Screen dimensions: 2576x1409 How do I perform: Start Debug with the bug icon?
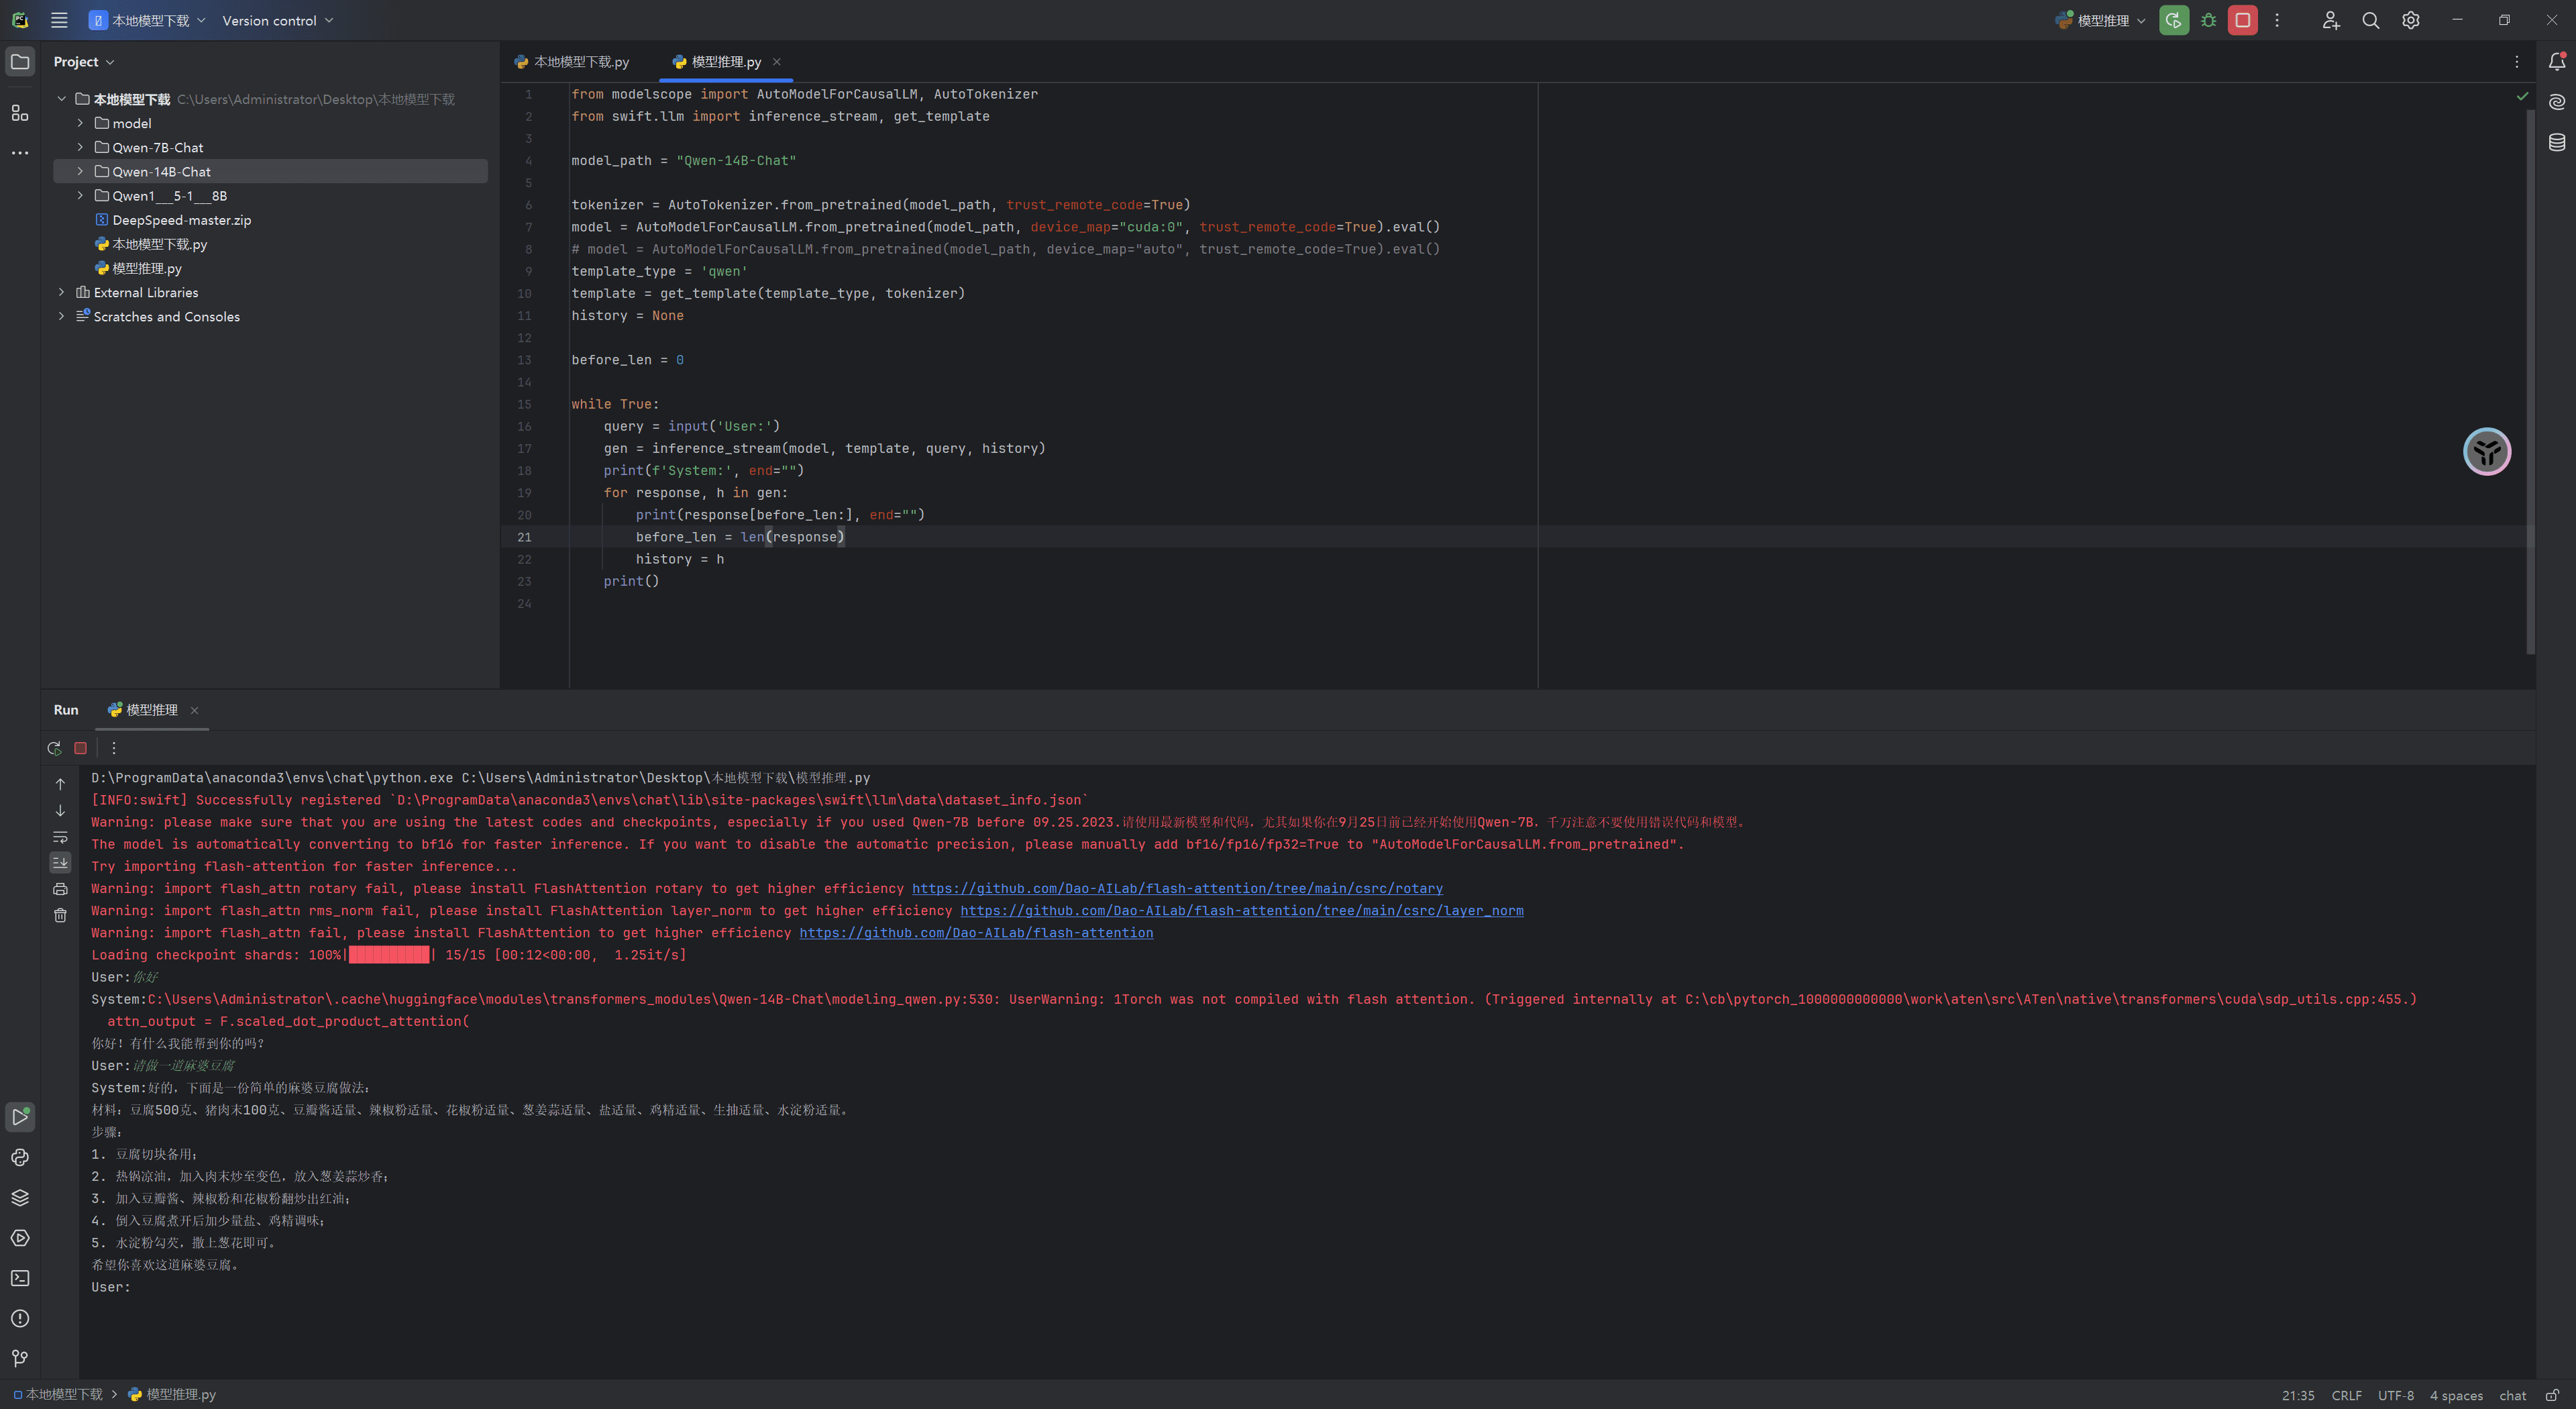(2209, 20)
